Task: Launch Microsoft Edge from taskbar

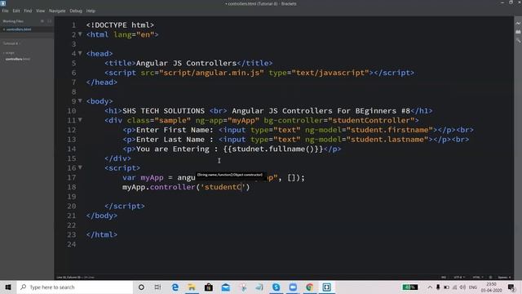Action: [x=175, y=287]
